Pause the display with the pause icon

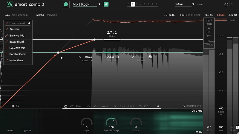13,106
